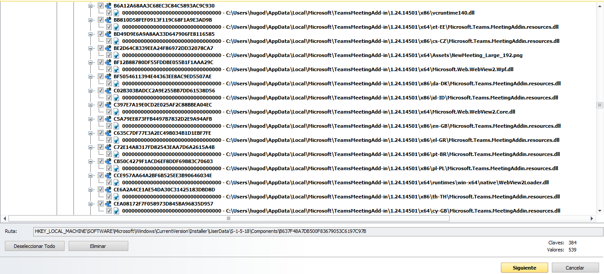Uncheck the BB810D58FEF0913F119C68F1A9E3AD9B key checkbox
Image resolution: width=604 pixels, height=274 pixels.
(100, 20)
